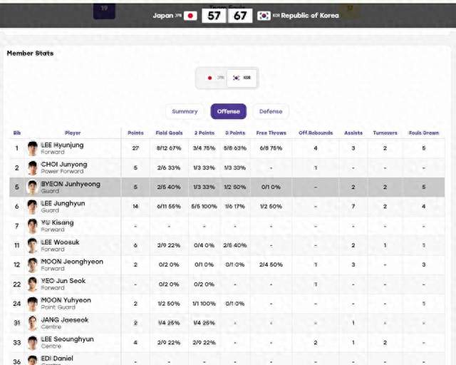The height and width of the screenshot is (365, 456).
Task: Click LEE Hyunjung's 27 points cell
Action: [x=135, y=148]
